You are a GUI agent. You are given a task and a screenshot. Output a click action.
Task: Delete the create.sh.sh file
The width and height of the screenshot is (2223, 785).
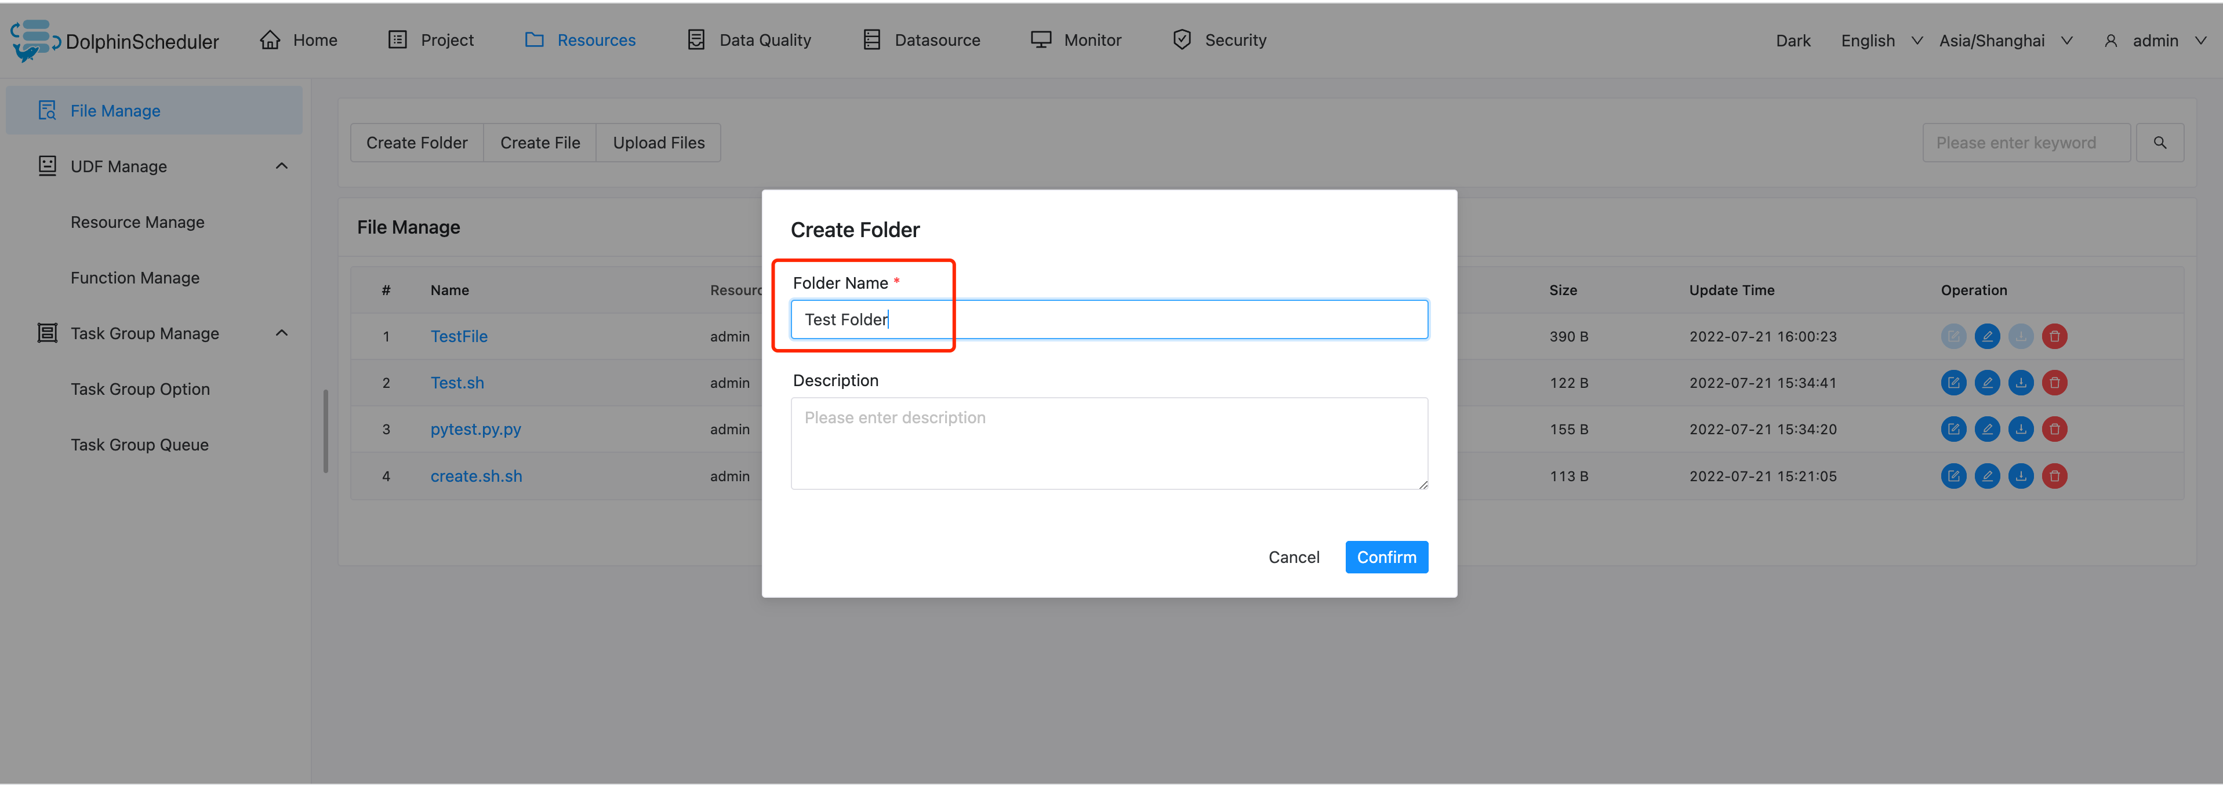coord(2054,476)
